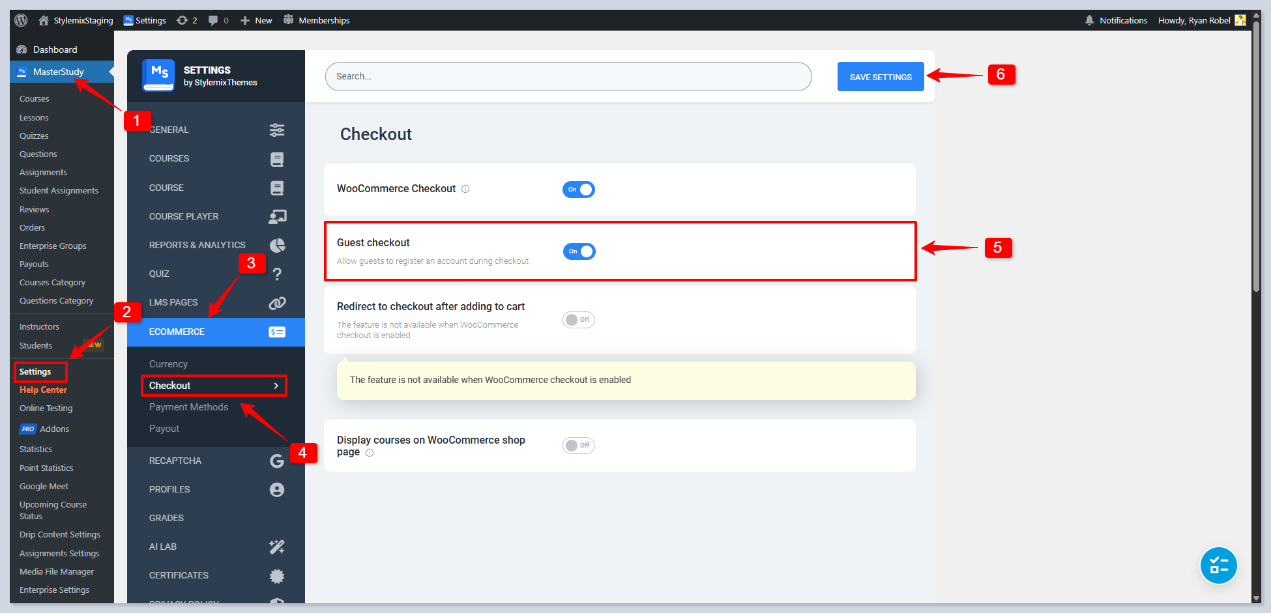Turn off the Guest checkout toggle
Screen dimensions: 1271x613
[x=579, y=251]
